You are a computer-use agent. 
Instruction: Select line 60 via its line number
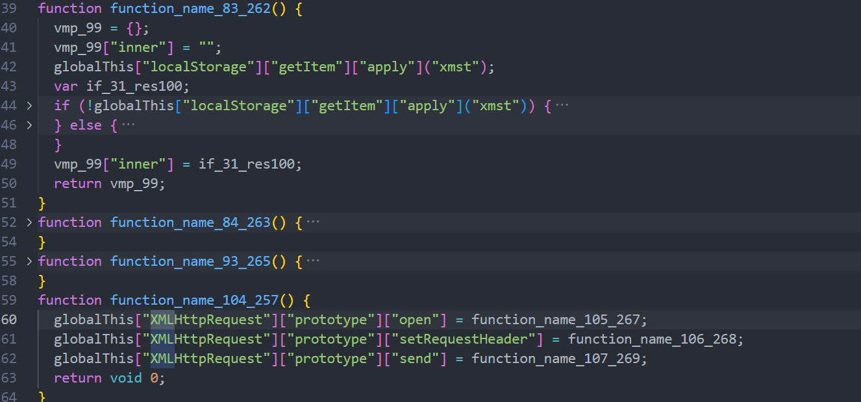coord(10,320)
